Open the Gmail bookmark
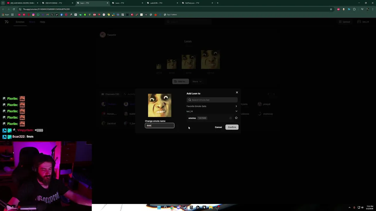Viewport: 376px width, 211px height. tap(47, 15)
